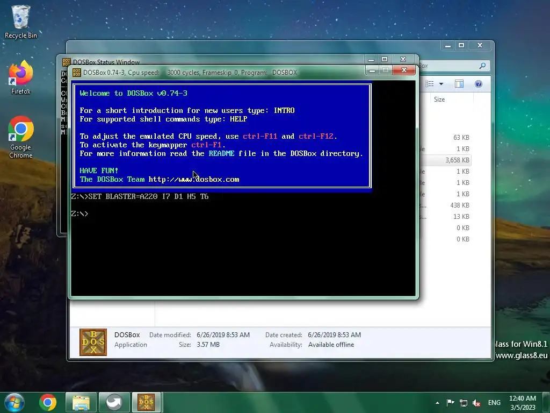
Task: Close the DOSBox 0.74-3 emulator window
Action: pos(404,70)
